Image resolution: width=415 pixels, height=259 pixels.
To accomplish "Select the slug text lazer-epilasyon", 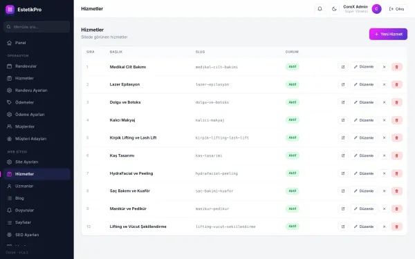I will click(x=212, y=84).
